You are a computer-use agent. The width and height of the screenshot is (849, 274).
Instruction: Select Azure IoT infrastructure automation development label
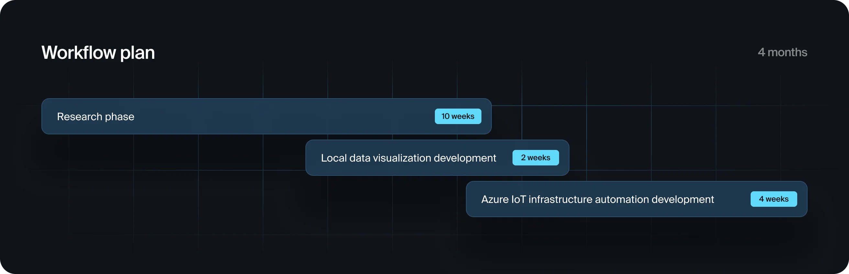click(598, 199)
